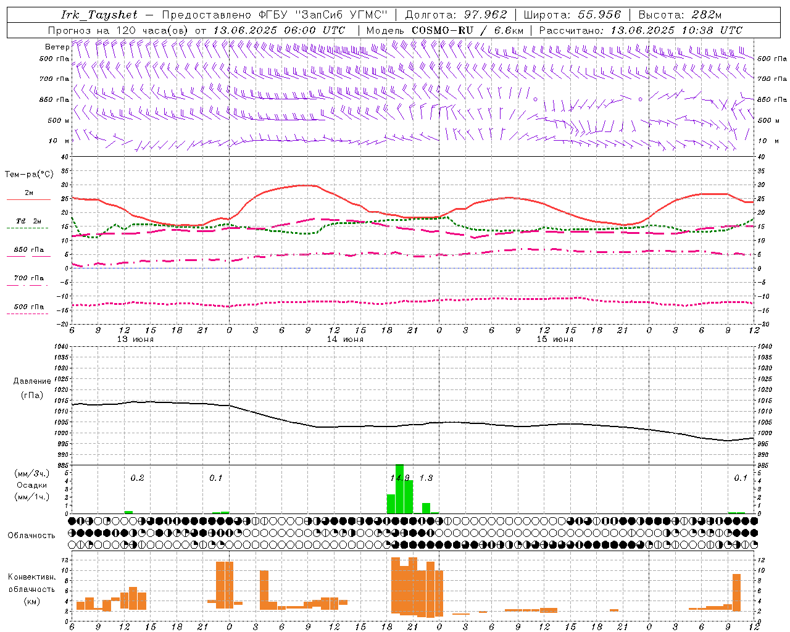Screen dimensions: 790x632
Task: Click the 500 м wind level label on left
Action: (x=59, y=120)
